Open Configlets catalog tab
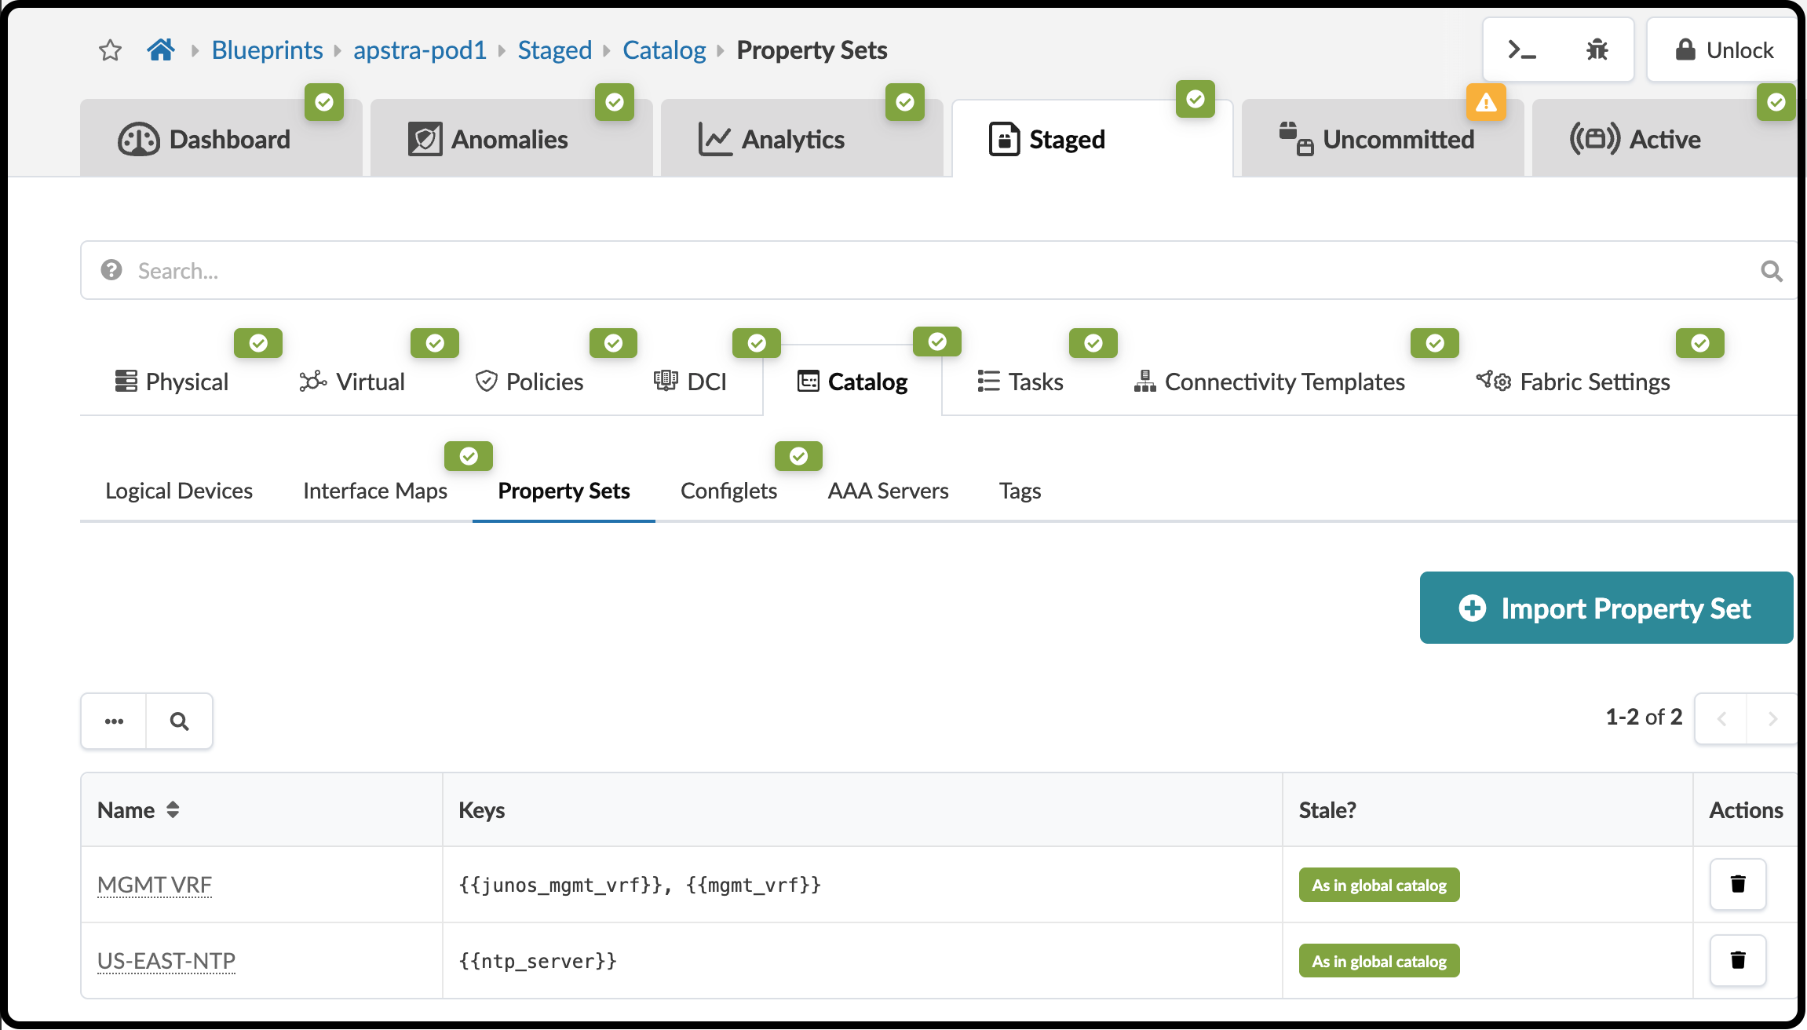1807x1030 pixels. click(x=728, y=491)
